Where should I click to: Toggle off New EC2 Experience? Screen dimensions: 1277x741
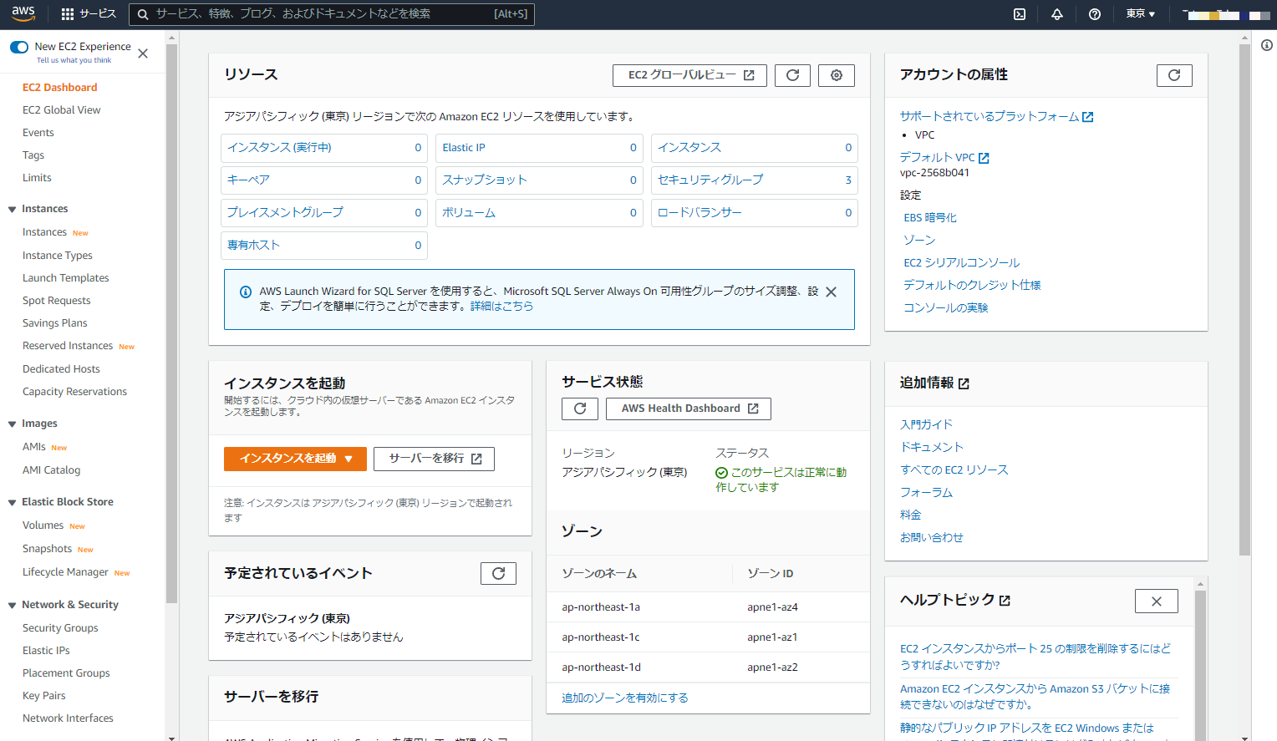point(18,48)
